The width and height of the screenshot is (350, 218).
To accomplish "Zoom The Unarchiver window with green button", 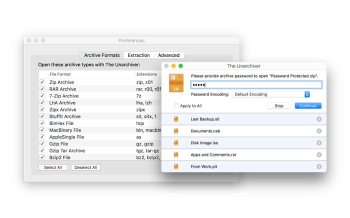I will click(181, 66).
